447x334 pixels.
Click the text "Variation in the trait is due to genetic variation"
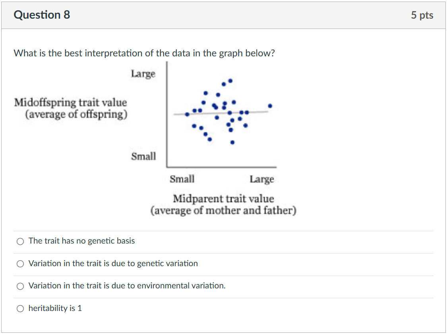tap(113, 263)
